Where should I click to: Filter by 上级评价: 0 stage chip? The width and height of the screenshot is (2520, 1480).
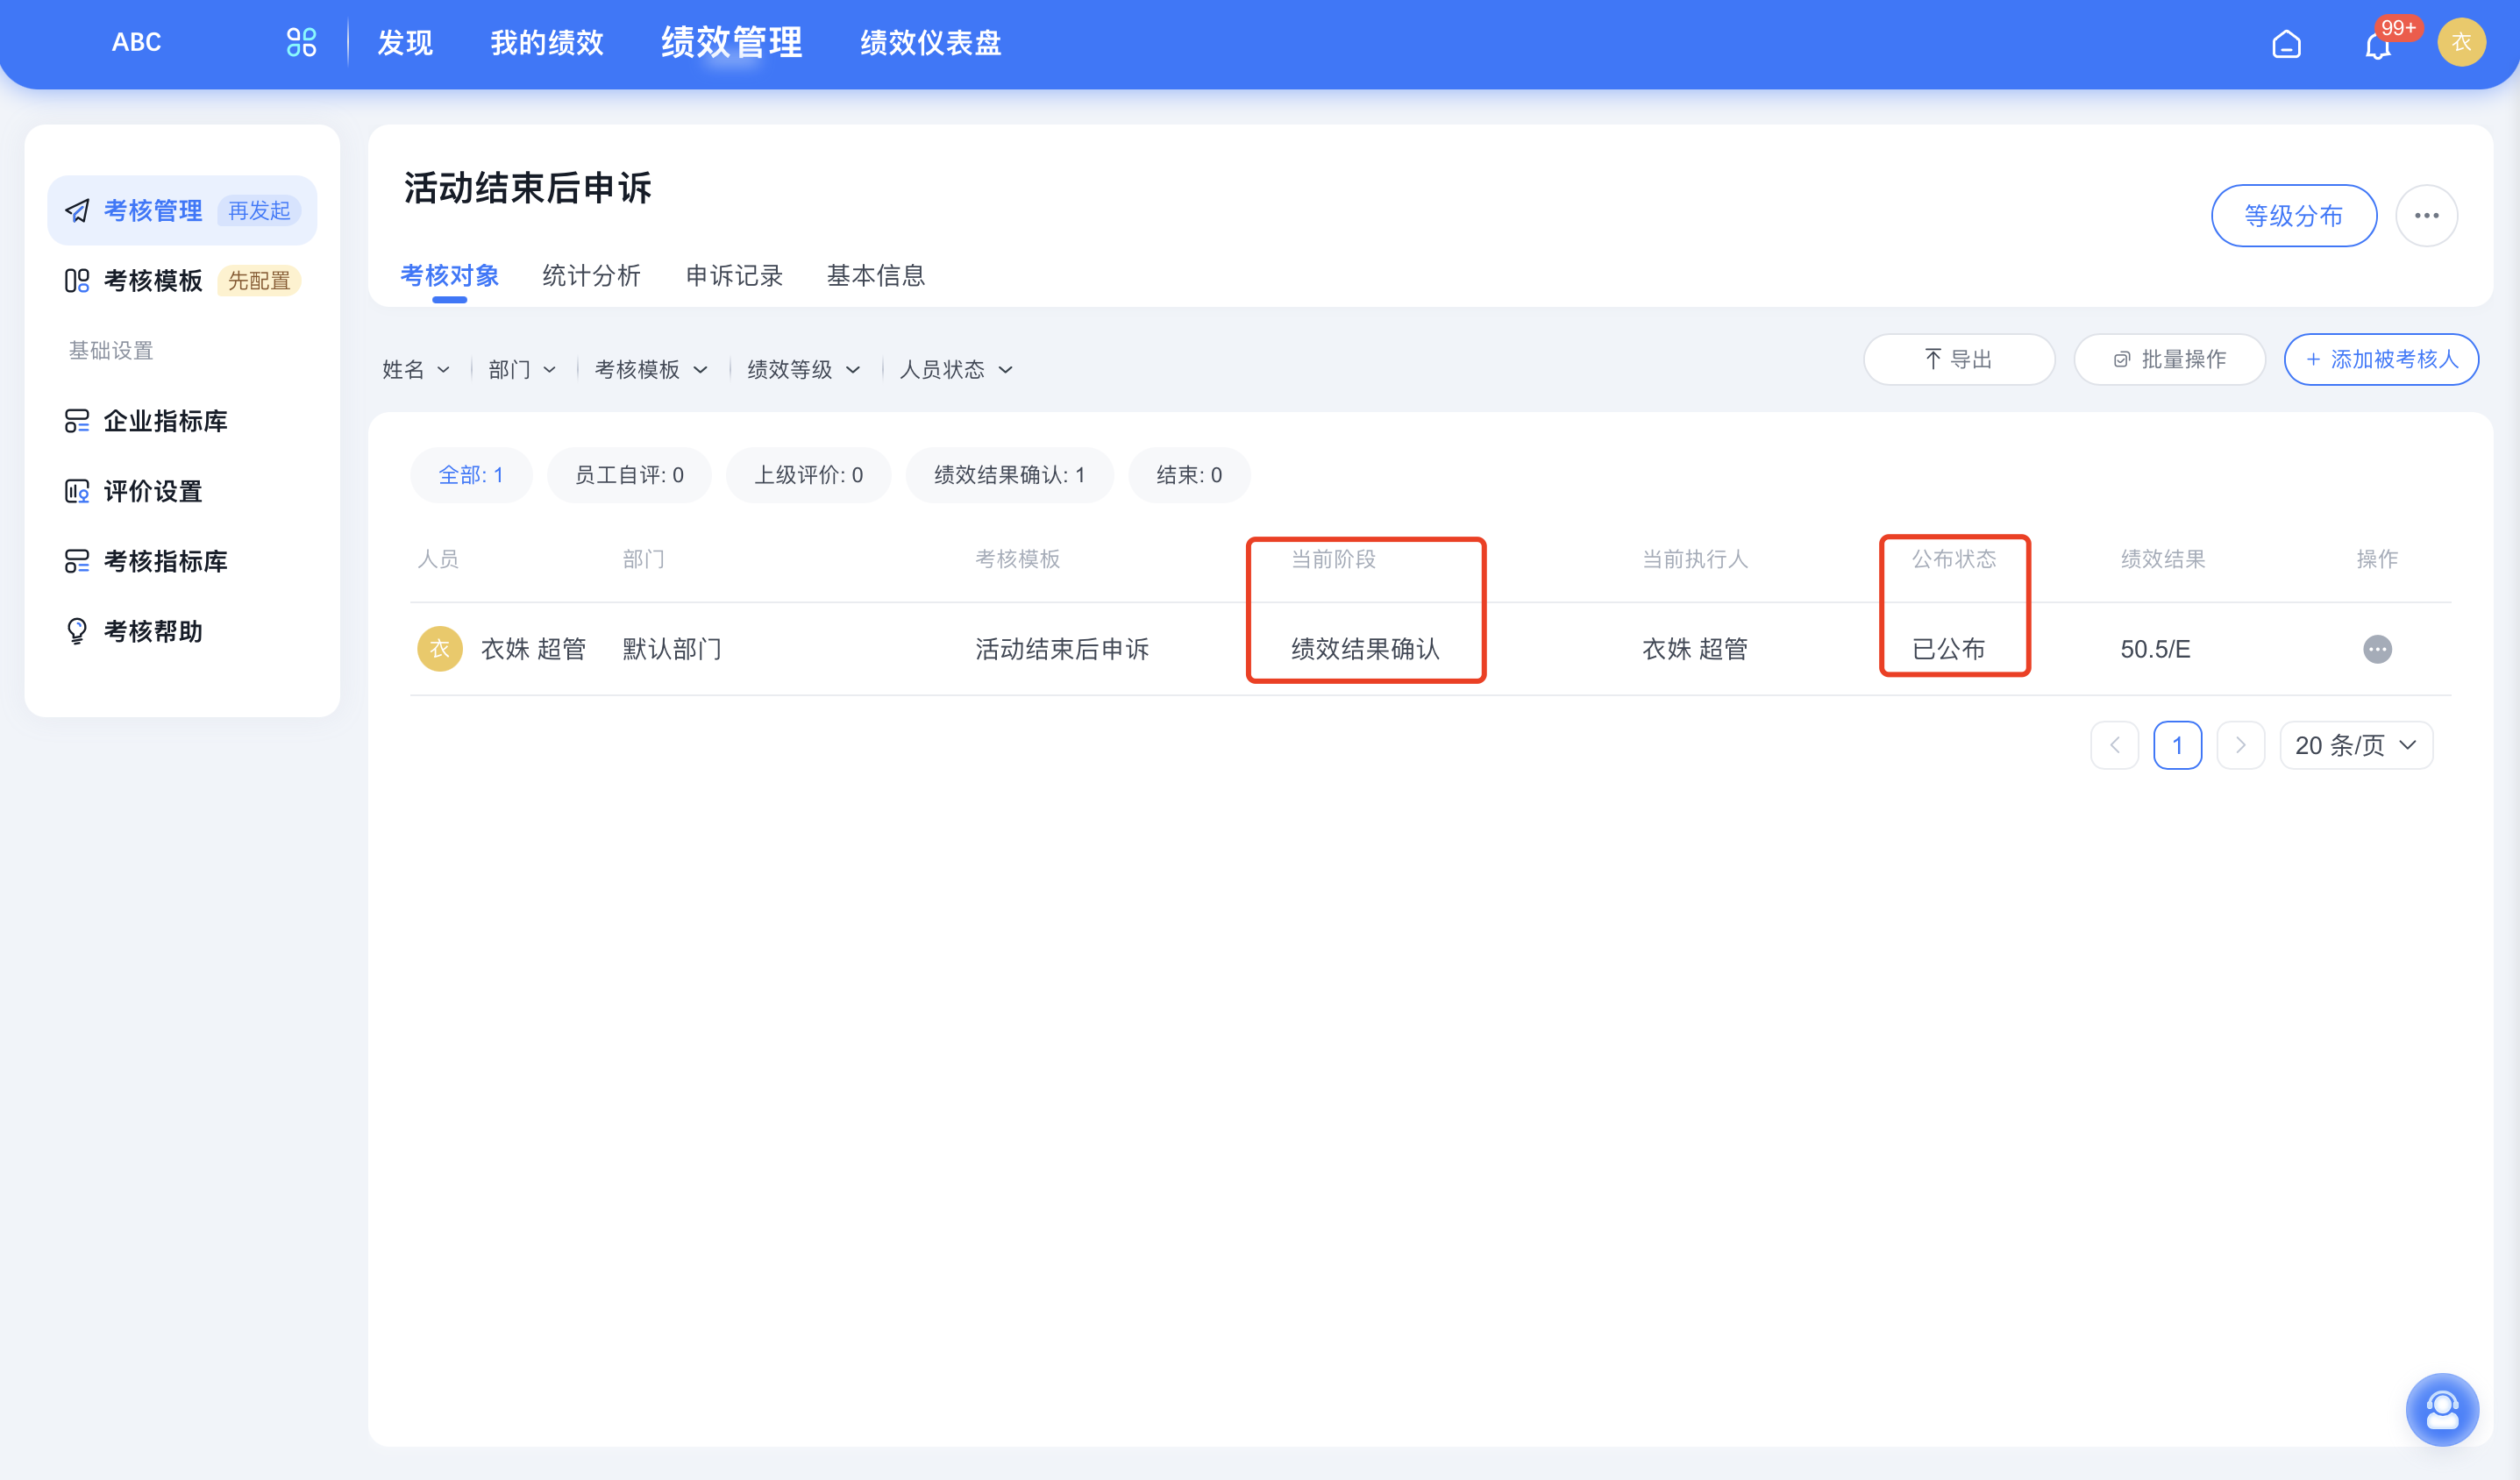(808, 475)
